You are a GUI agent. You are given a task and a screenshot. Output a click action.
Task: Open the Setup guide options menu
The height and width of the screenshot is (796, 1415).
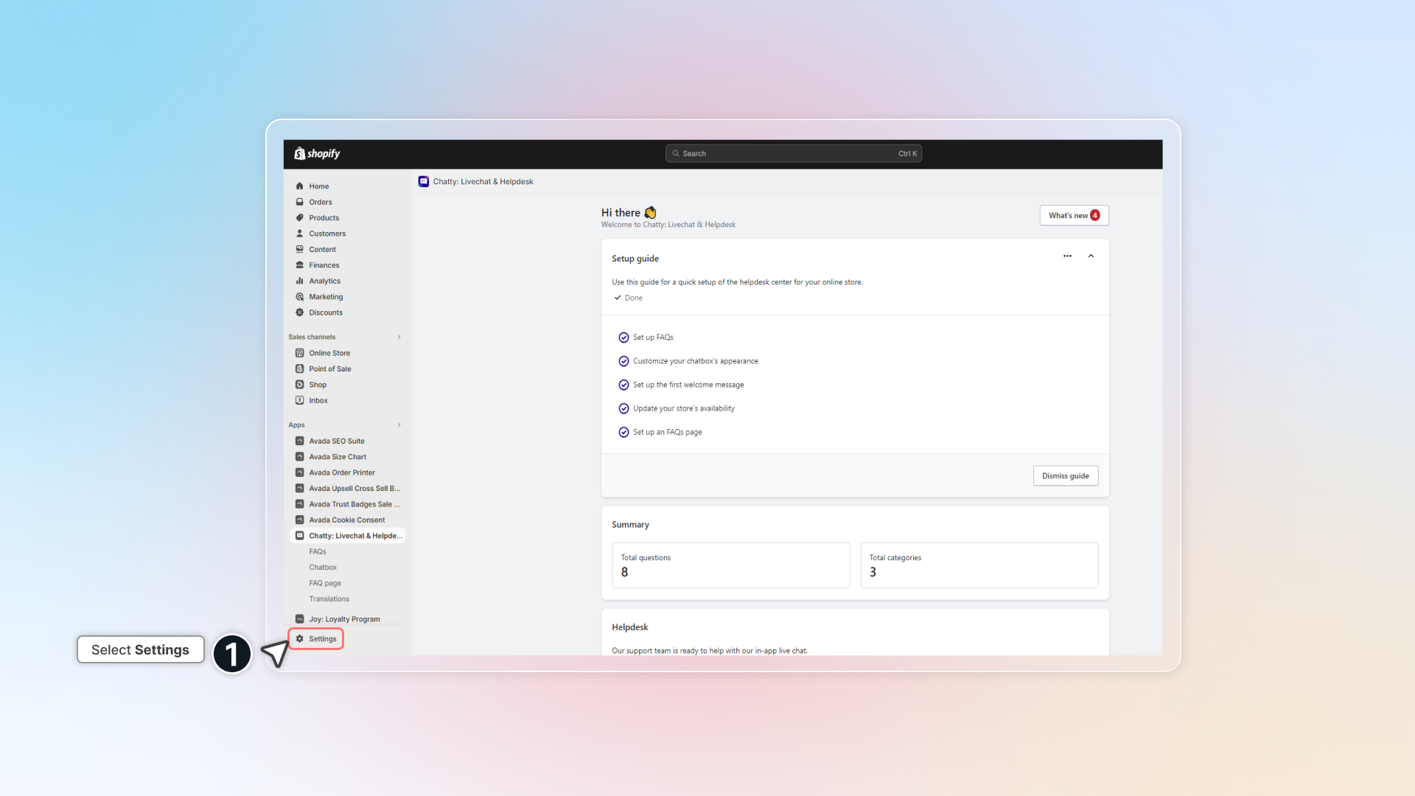click(1067, 256)
